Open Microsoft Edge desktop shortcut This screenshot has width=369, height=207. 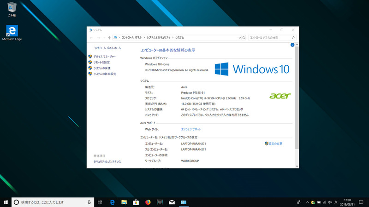click(x=12, y=33)
